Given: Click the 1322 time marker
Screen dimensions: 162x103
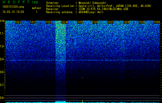Looking at the screenshot, I should click(x=33, y=22).
